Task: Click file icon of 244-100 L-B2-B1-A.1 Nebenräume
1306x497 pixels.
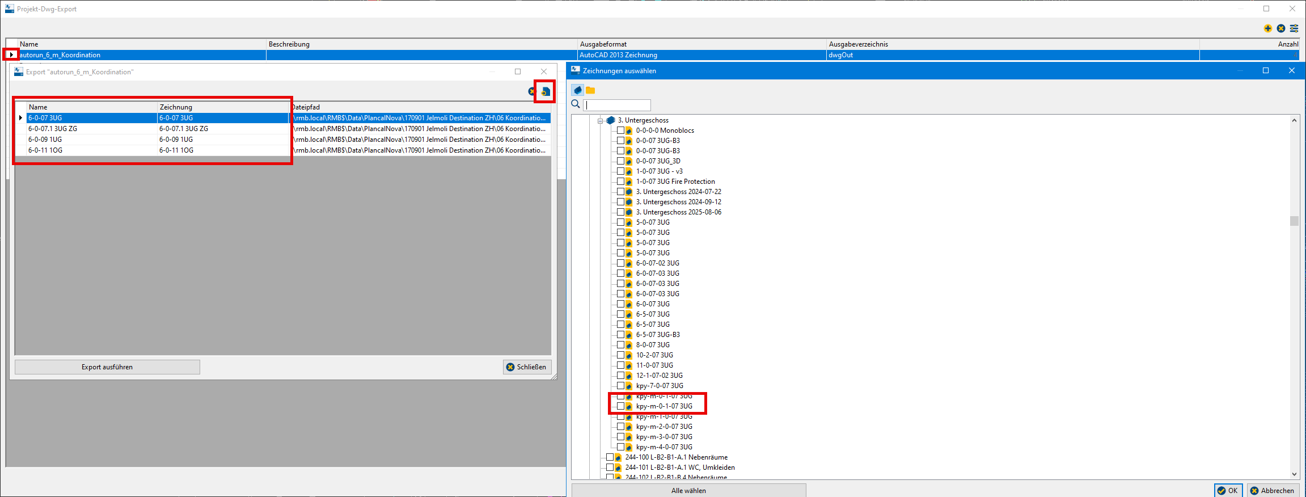Action: click(x=618, y=457)
